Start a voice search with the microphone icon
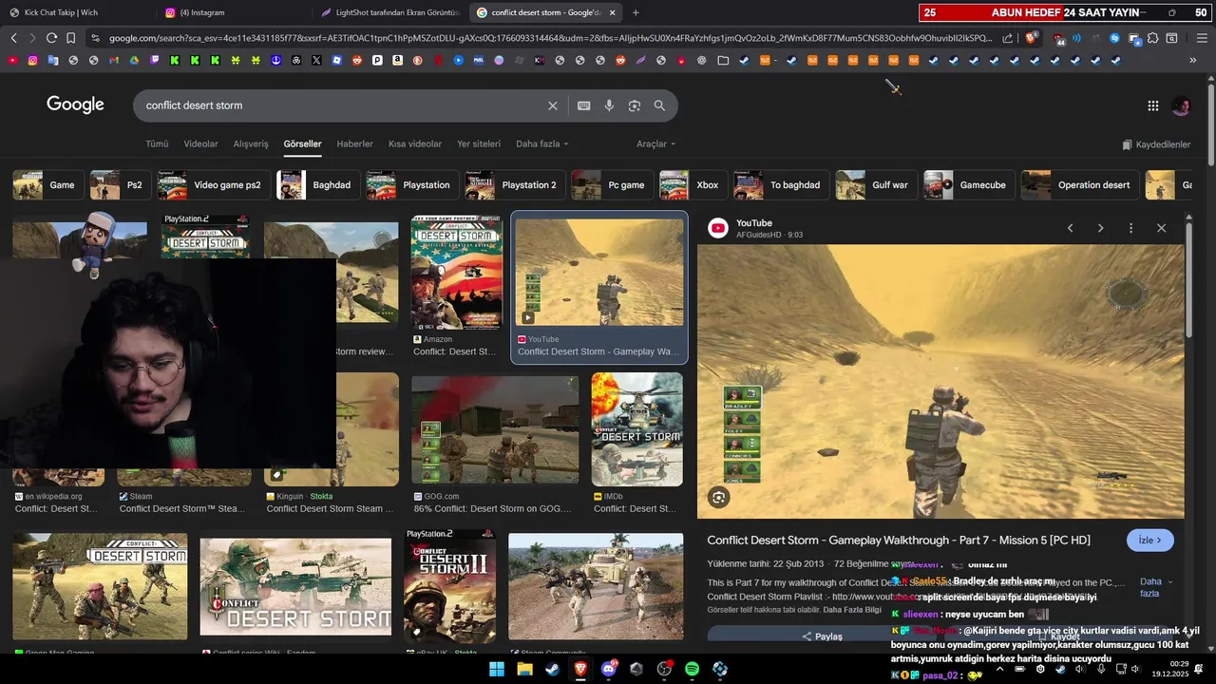The height and width of the screenshot is (684, 1216). [609, 105]
